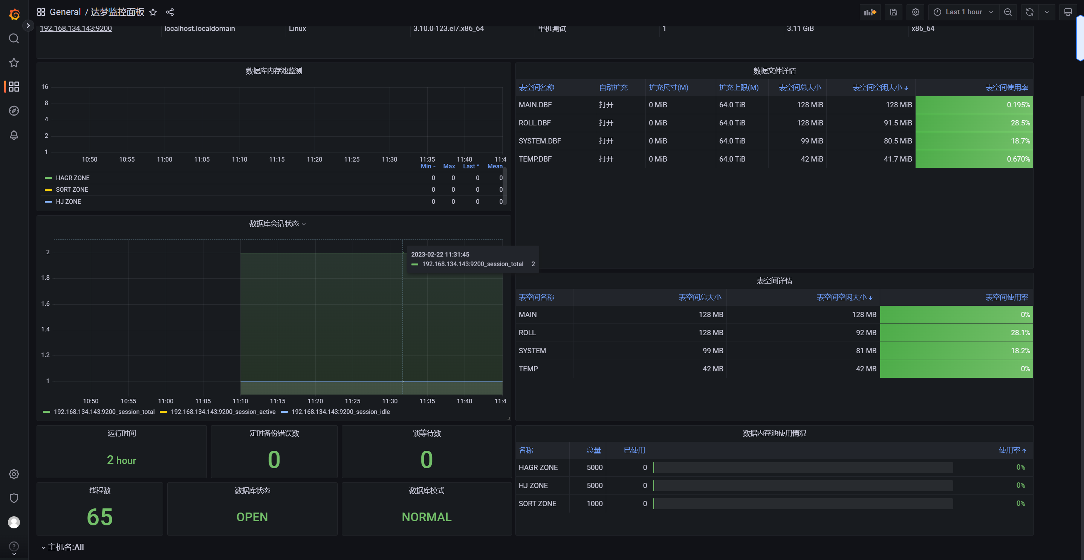Mark the dashboard as favorite with star

point(153,12)
